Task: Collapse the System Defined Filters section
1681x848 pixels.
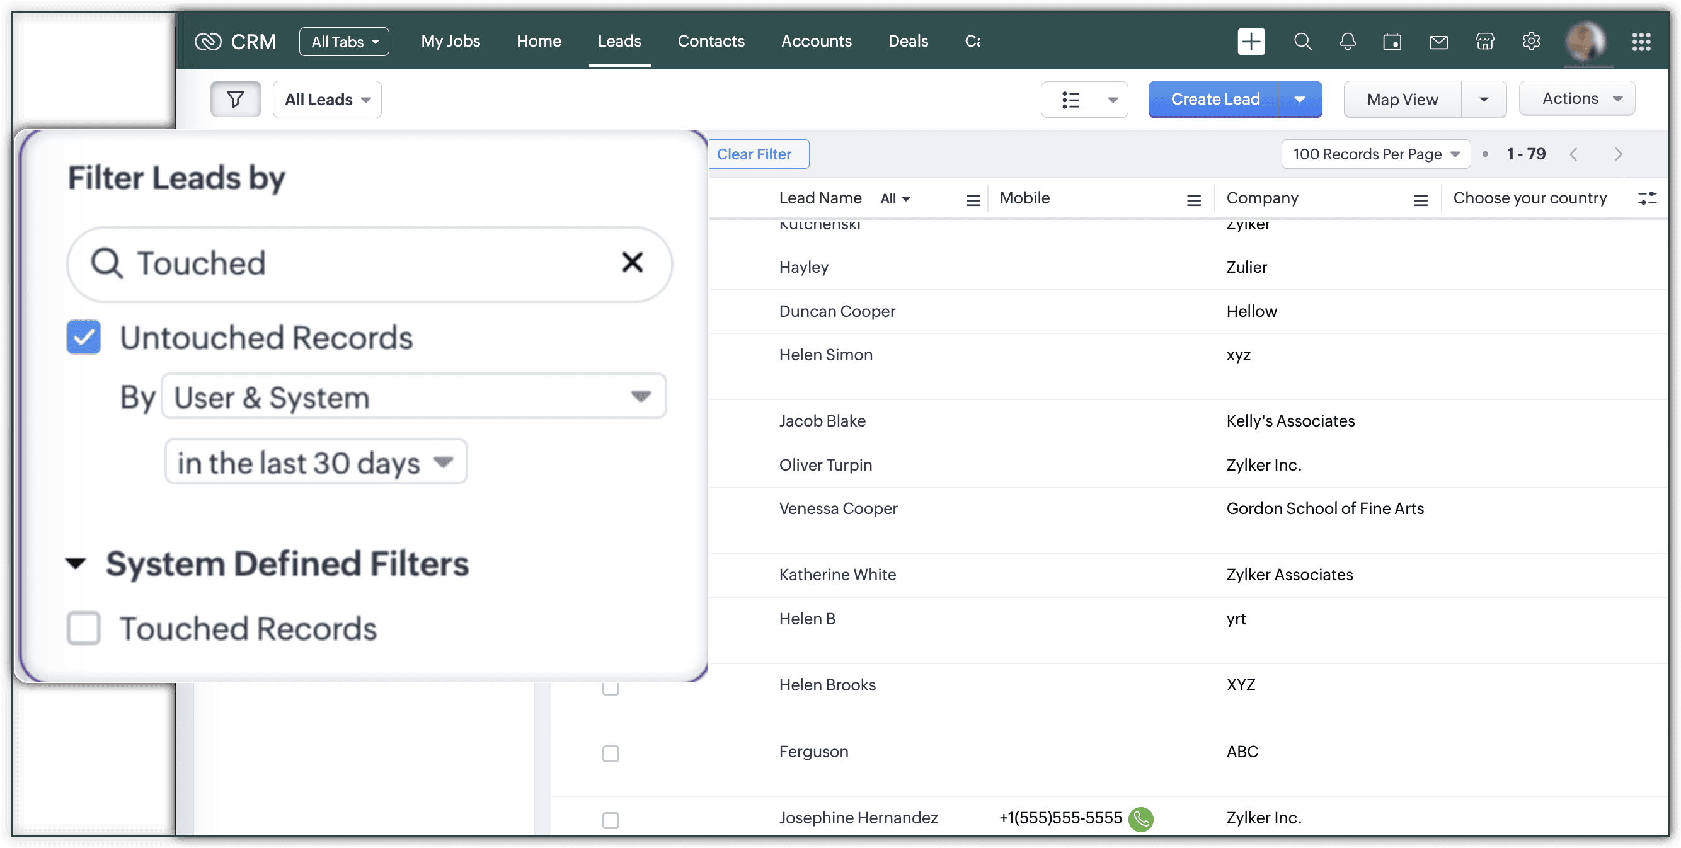Action: [76, 564]
